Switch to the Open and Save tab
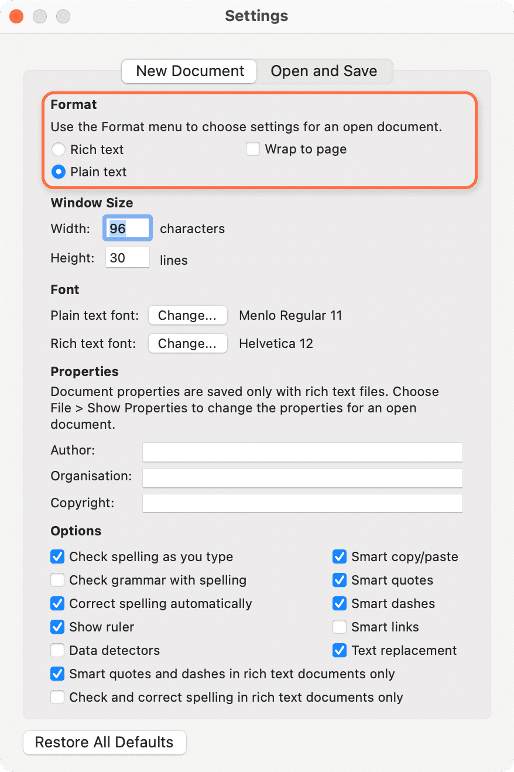 click(x=324, y=71)
